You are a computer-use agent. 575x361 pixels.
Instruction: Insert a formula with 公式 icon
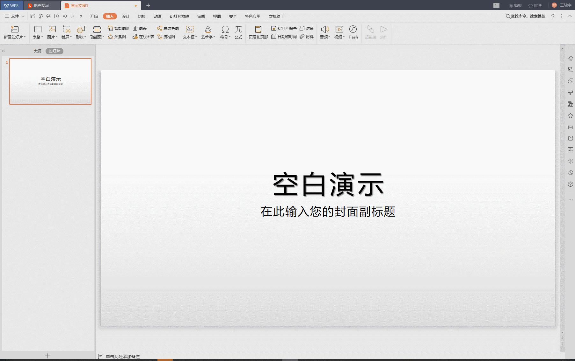(238, 32)
